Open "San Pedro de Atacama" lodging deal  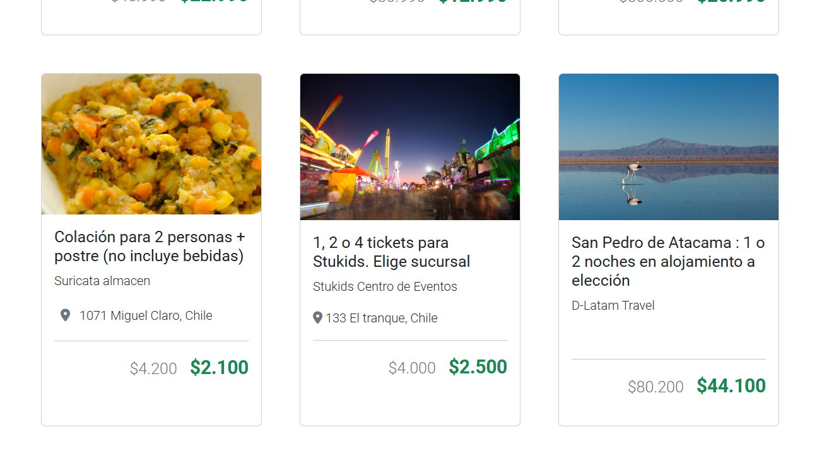click(x=668, y=262)
